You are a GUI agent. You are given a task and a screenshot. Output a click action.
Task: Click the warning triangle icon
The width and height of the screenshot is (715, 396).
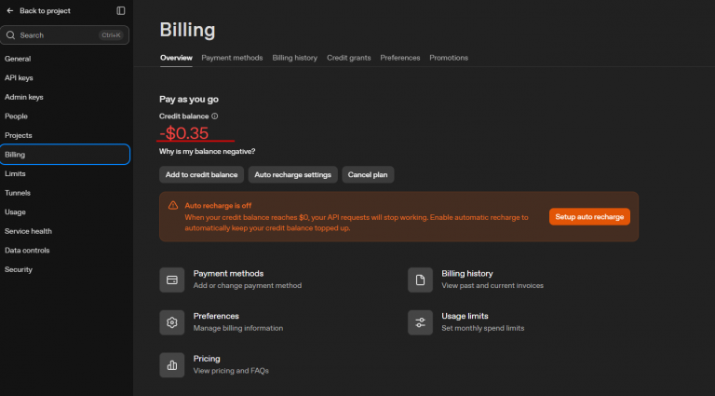pos(173,205)
